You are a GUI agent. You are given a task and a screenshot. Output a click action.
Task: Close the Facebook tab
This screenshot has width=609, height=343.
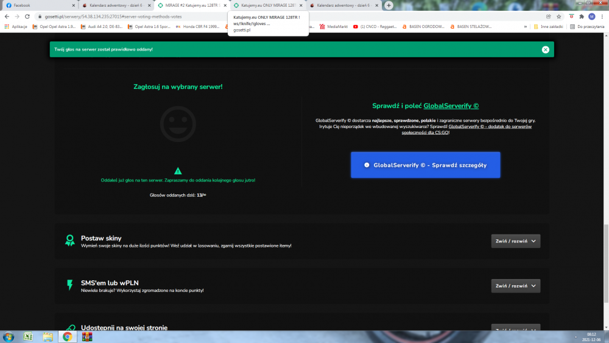74,5
